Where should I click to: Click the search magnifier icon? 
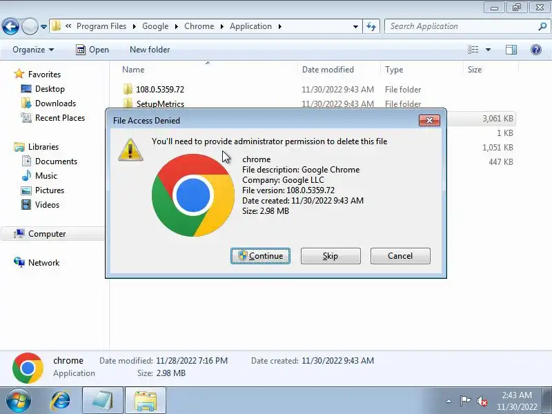click(x=542, y=26)
